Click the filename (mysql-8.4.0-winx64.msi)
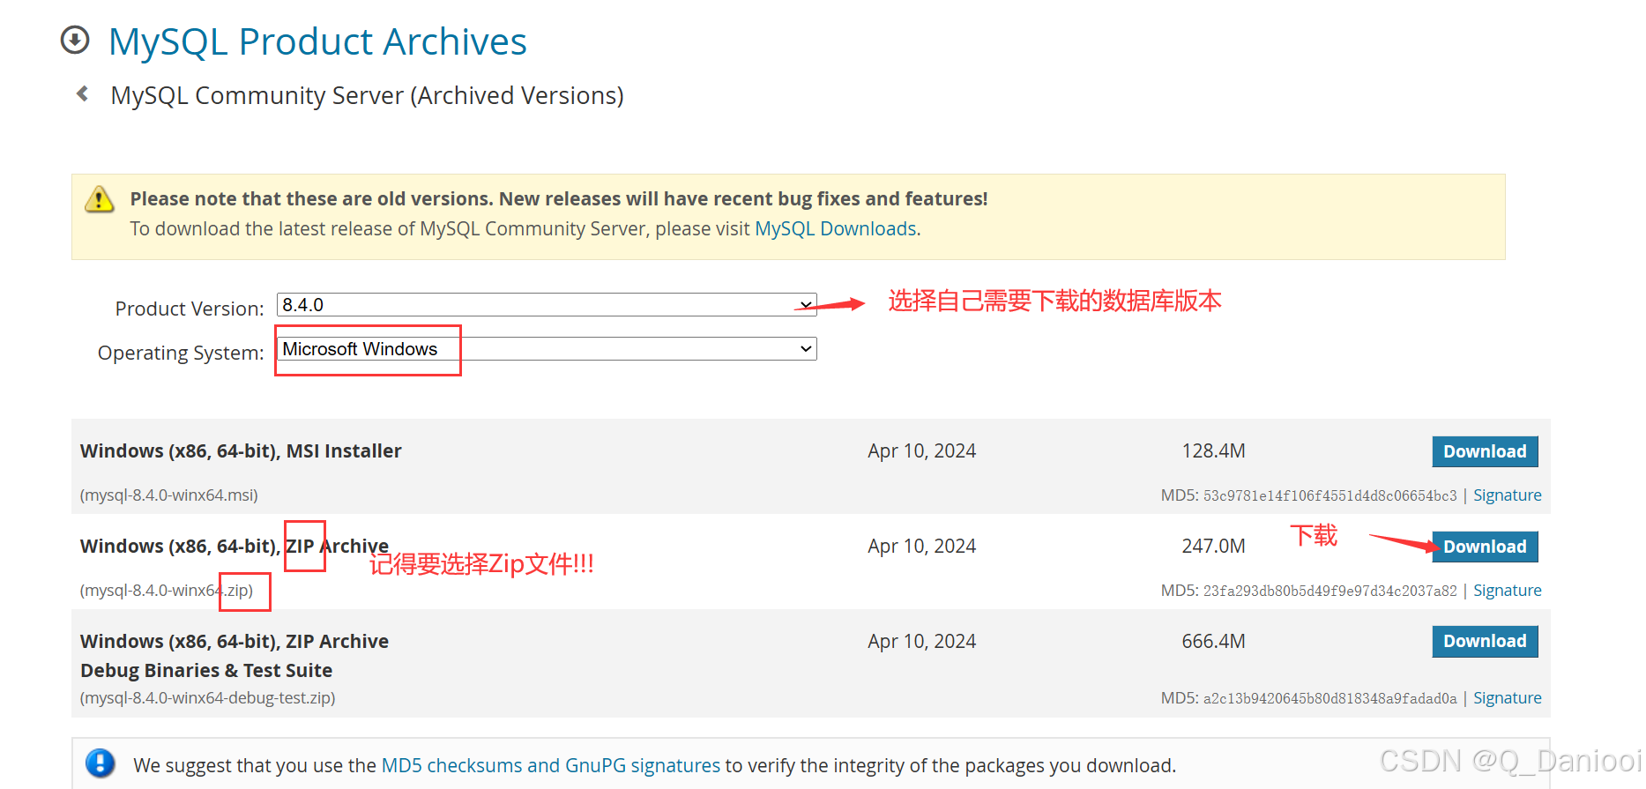 (x=169, y=495)
